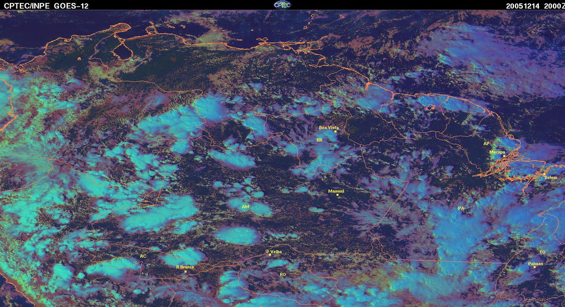Select the R Branco city label
Viewport: 565px width, 307px height.
tap(185, 267)
